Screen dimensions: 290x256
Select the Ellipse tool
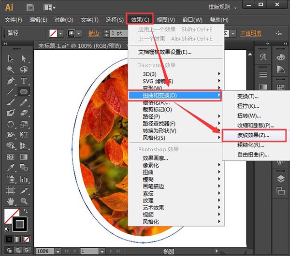tap(24, 91)
